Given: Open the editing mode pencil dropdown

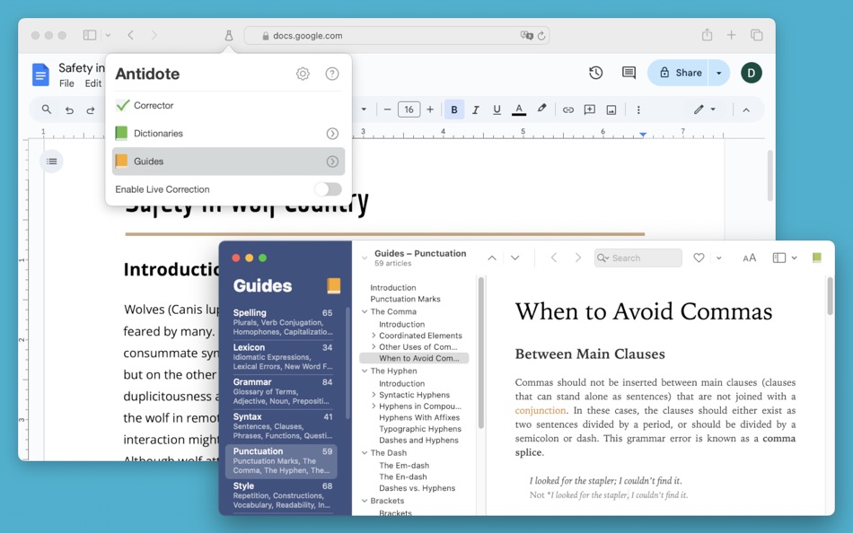Looking at the screenshot, I should 705,109.
